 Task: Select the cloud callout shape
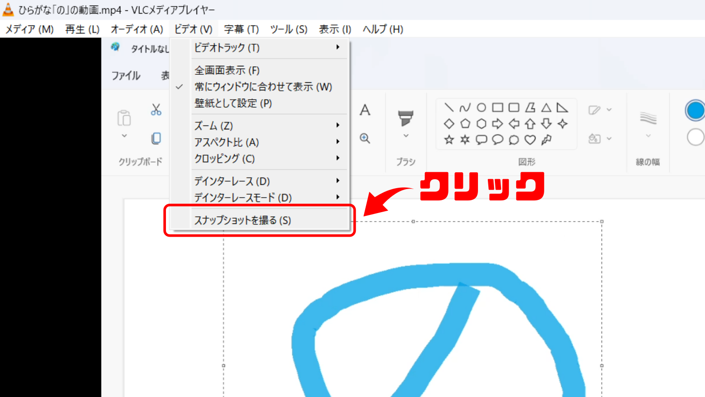[514, 140]
